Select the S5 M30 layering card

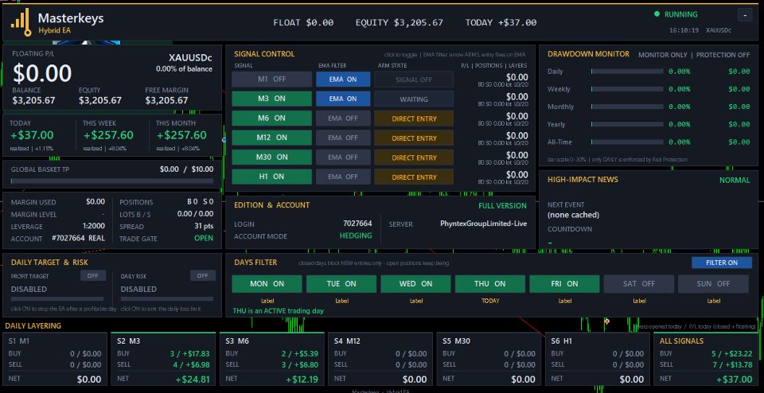489,360
